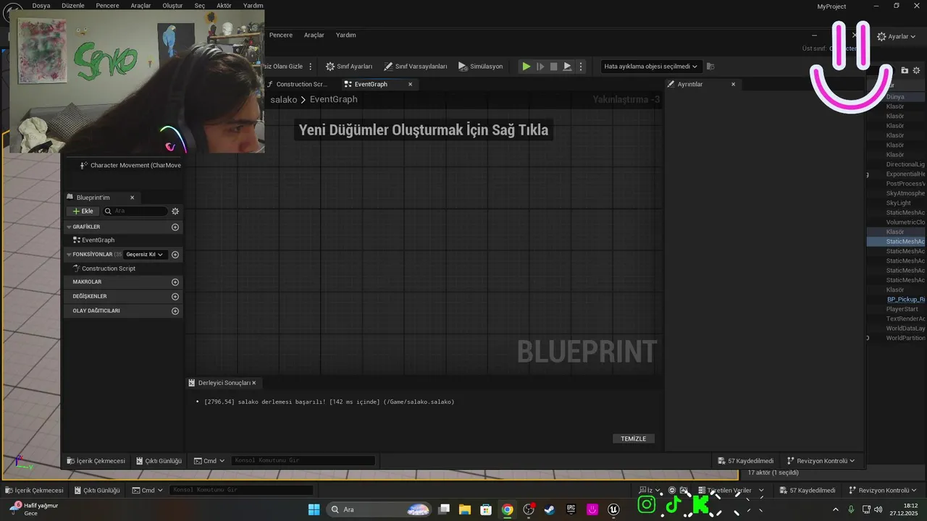Collapse the FONKSİYONLAR section
The height and width of the screenshot is (521, 927).
point(69,255)
